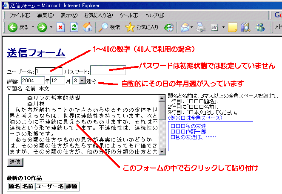The image size is (282, 194).
Task: Open Back button history dropdown arrow
Action: pyautogui.click(x=32, y=27)
